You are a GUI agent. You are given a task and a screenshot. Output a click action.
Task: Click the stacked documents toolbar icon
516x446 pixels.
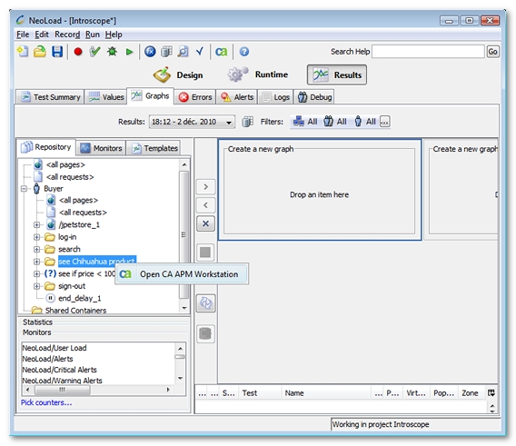point(166,52)
